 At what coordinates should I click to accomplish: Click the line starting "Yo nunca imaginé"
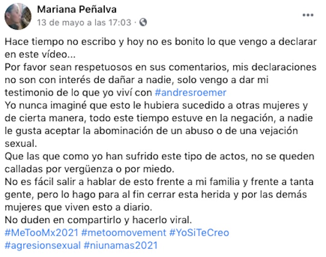pos(156,105)
